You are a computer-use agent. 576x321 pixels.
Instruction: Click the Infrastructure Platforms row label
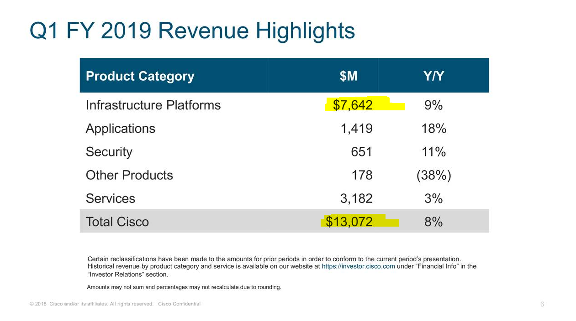coord(153,105)
